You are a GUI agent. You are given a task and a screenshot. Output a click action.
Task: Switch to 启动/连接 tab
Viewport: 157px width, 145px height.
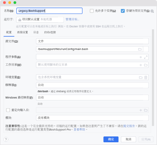(50, 32)
